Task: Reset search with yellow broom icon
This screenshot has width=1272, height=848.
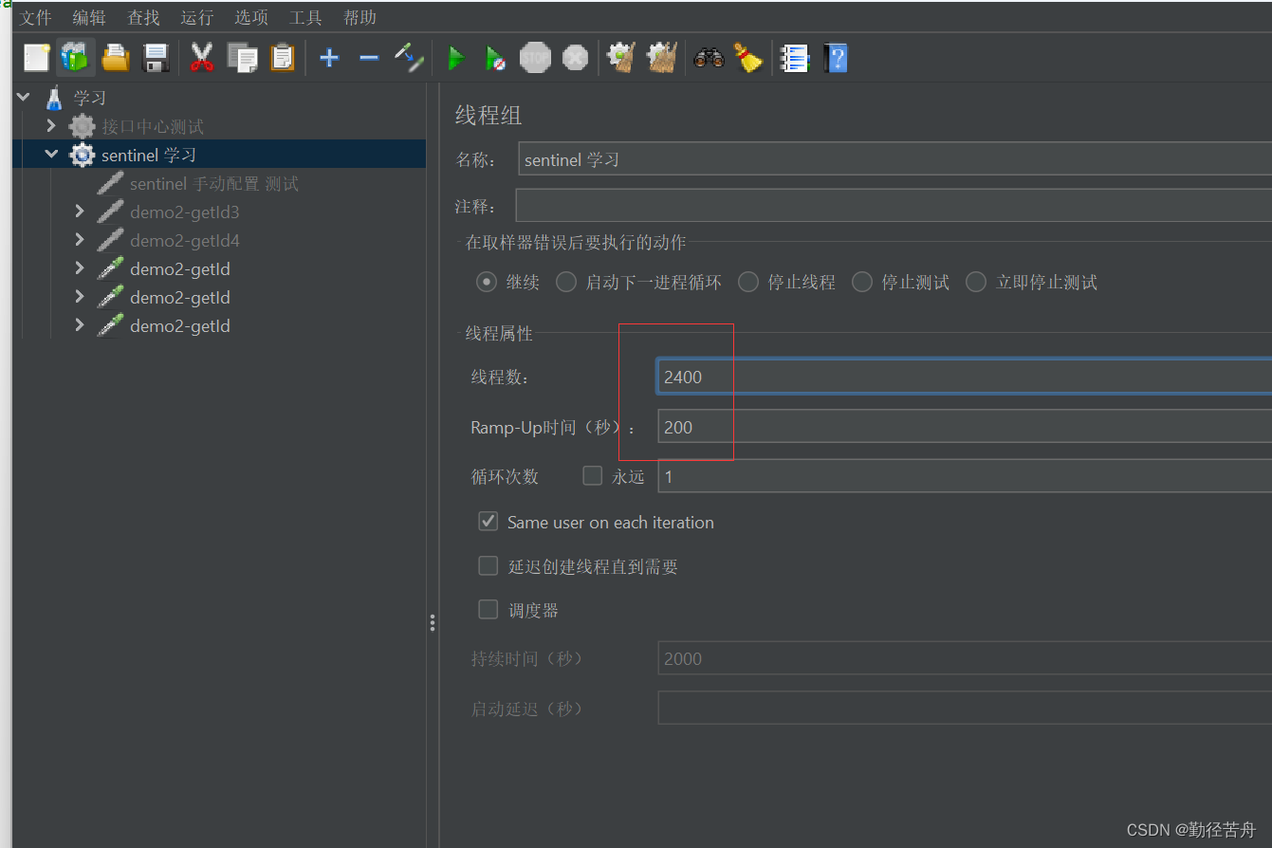Action: pyautogui.click(x=748, y=58)
